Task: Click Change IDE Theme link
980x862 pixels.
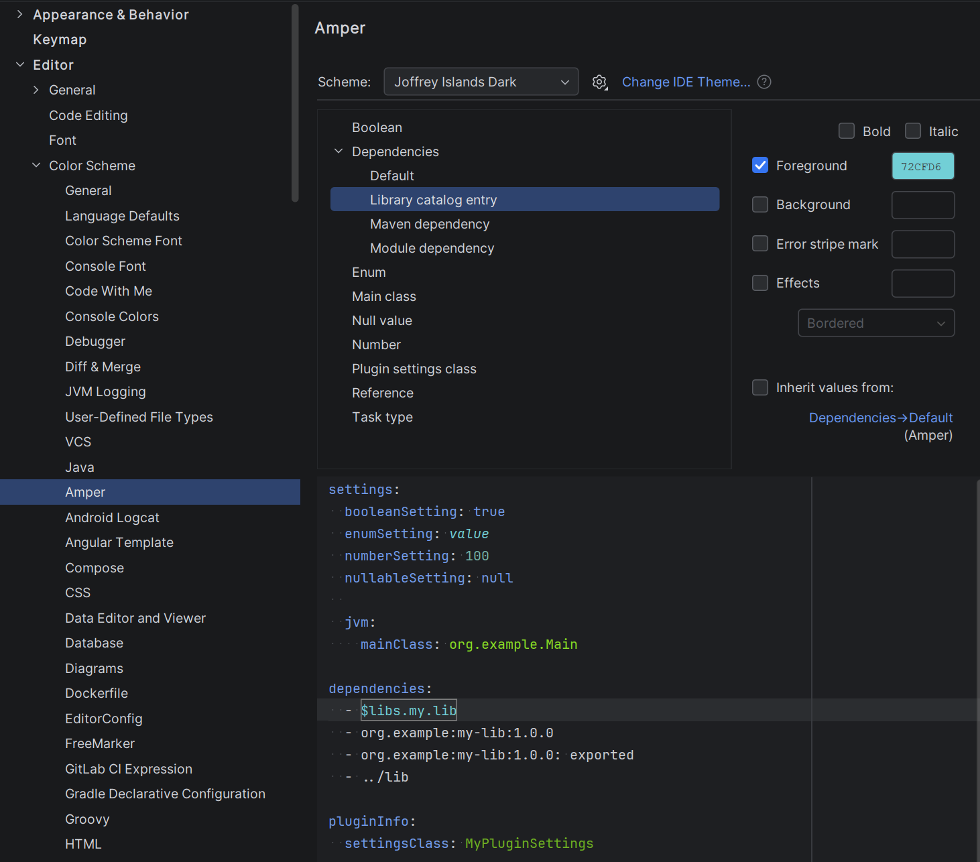Action: (x=686, y=82)
